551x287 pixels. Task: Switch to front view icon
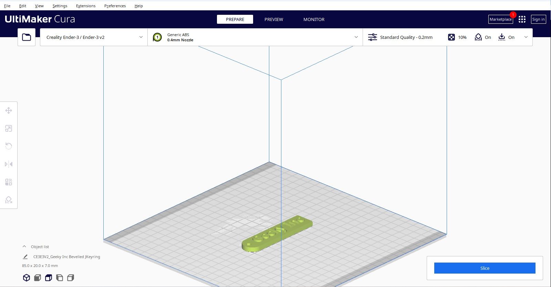point(38,278)
